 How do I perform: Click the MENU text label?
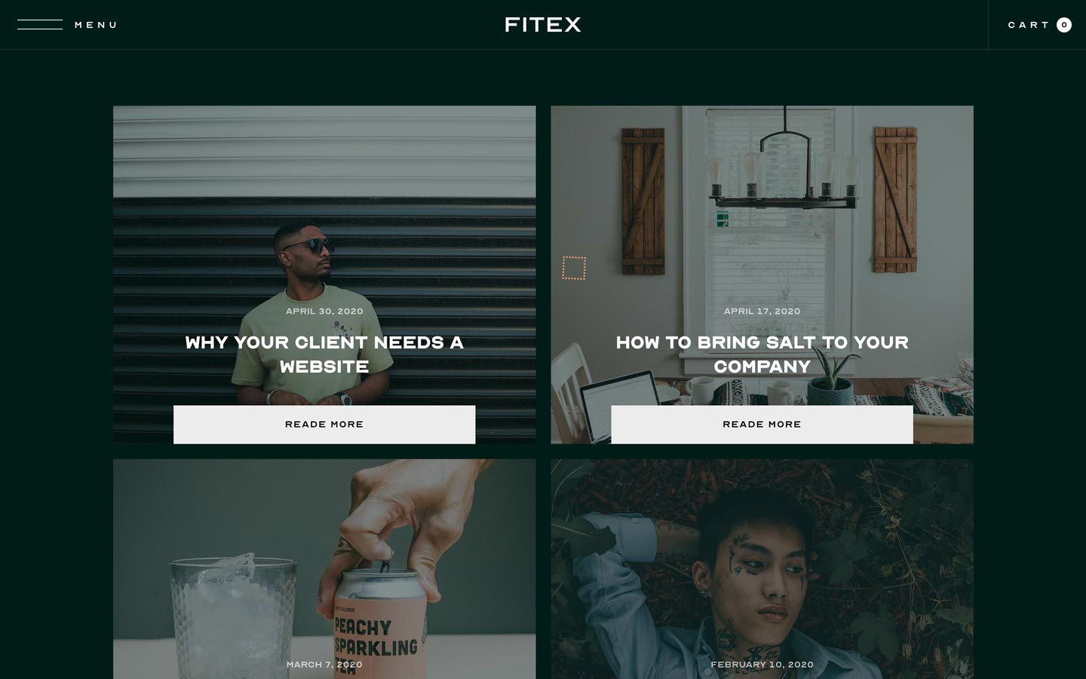[x=96, y=25]
